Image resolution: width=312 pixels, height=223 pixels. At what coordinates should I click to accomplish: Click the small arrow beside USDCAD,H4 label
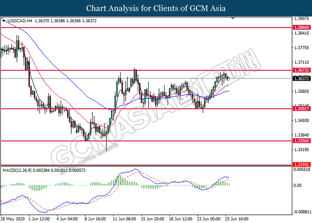4,21
